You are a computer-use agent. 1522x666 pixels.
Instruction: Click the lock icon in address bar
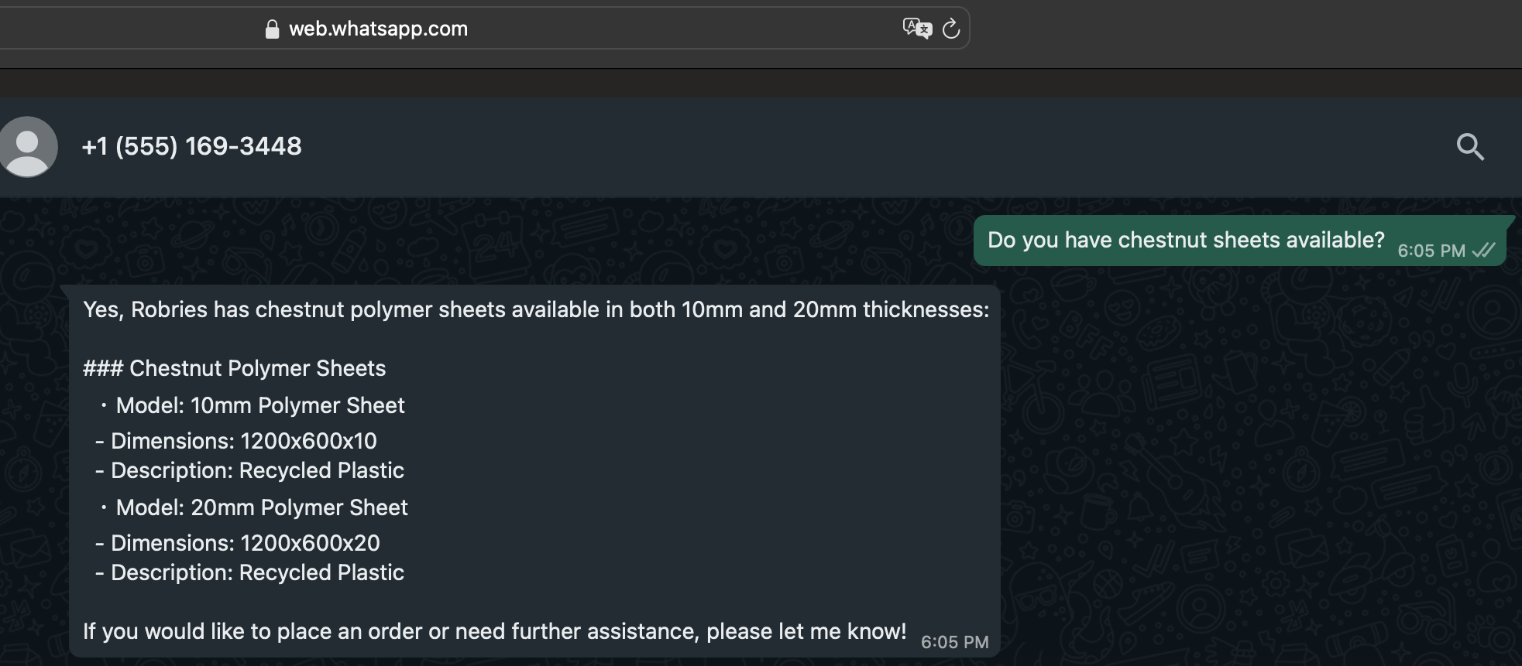coord(272,29)
